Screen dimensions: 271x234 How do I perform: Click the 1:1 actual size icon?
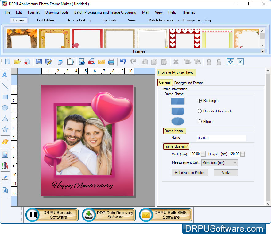(x=240, y=62)
